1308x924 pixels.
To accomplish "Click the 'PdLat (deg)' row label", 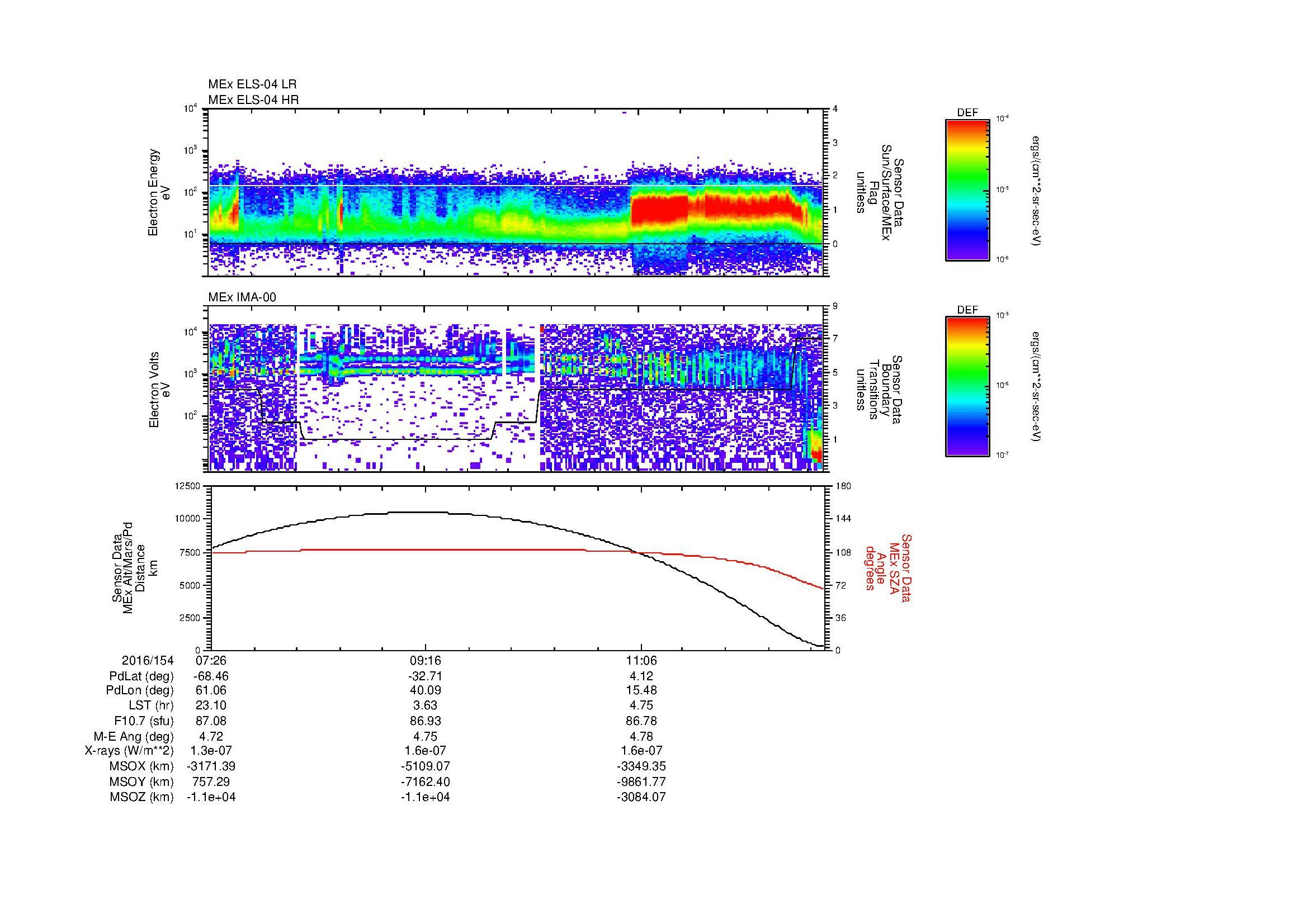I will (141, 676).
